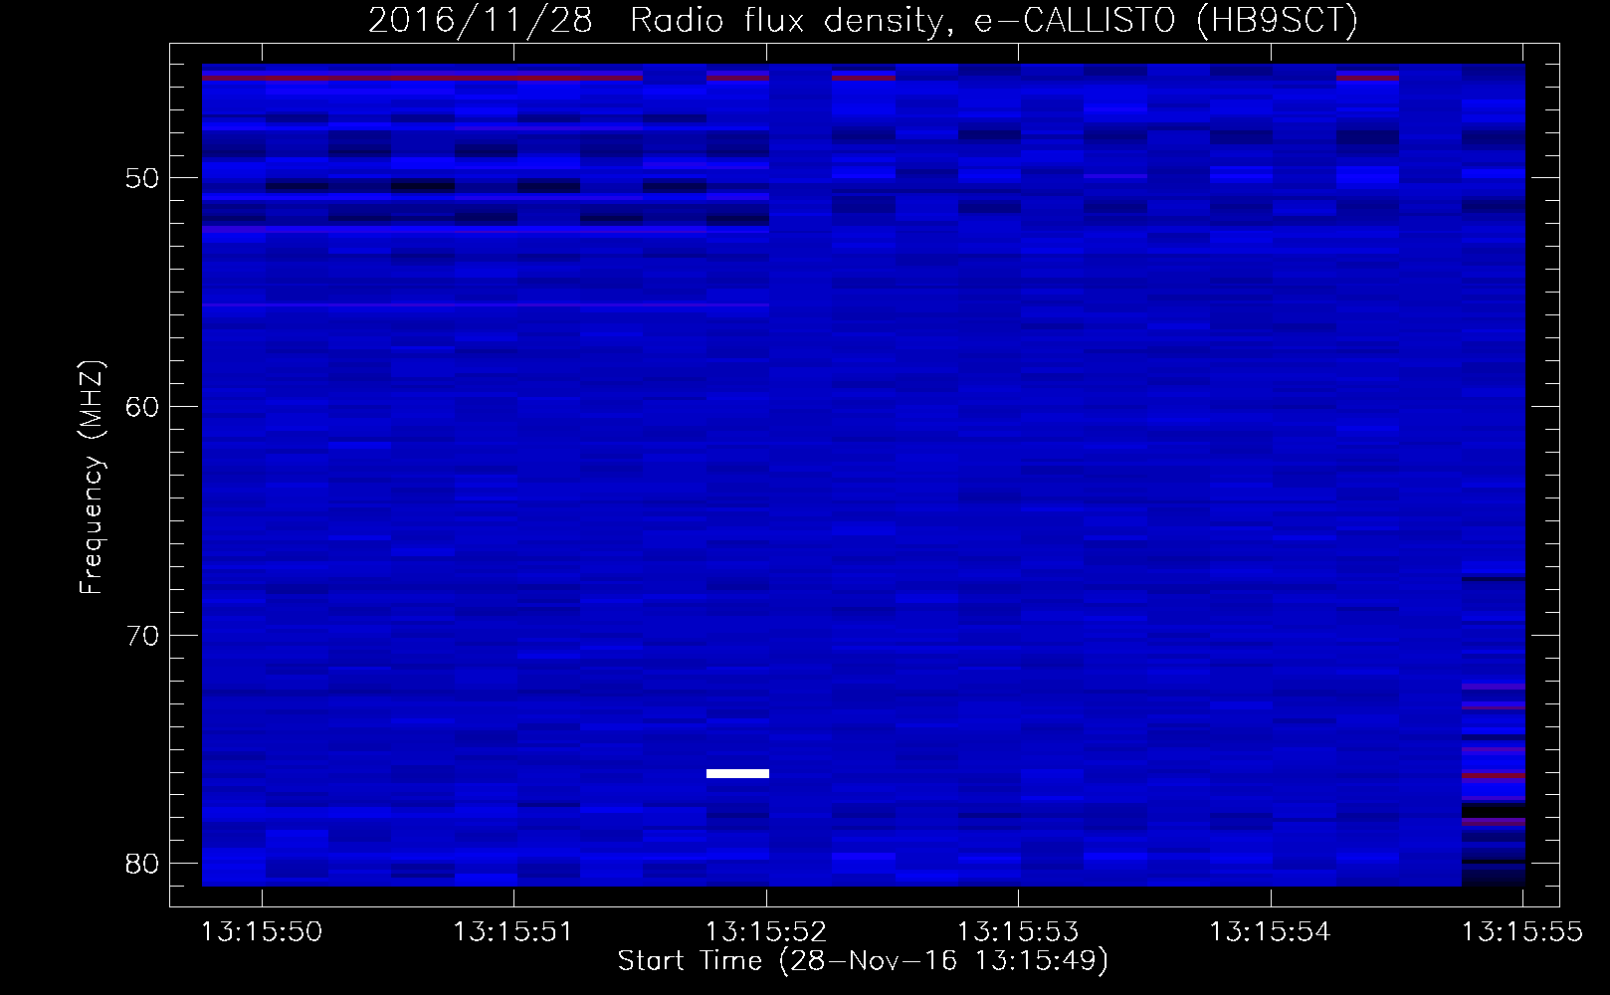The width and height of the screenshot is (1610, 995).
Task: Click the white saturated pixel near 76 MHz
Action: [x=737, y=773]
